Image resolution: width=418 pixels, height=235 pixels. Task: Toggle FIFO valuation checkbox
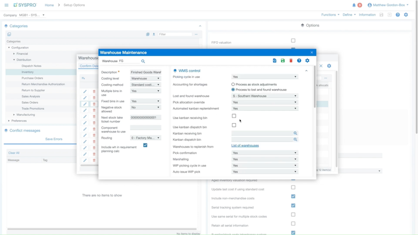(293, 41)
